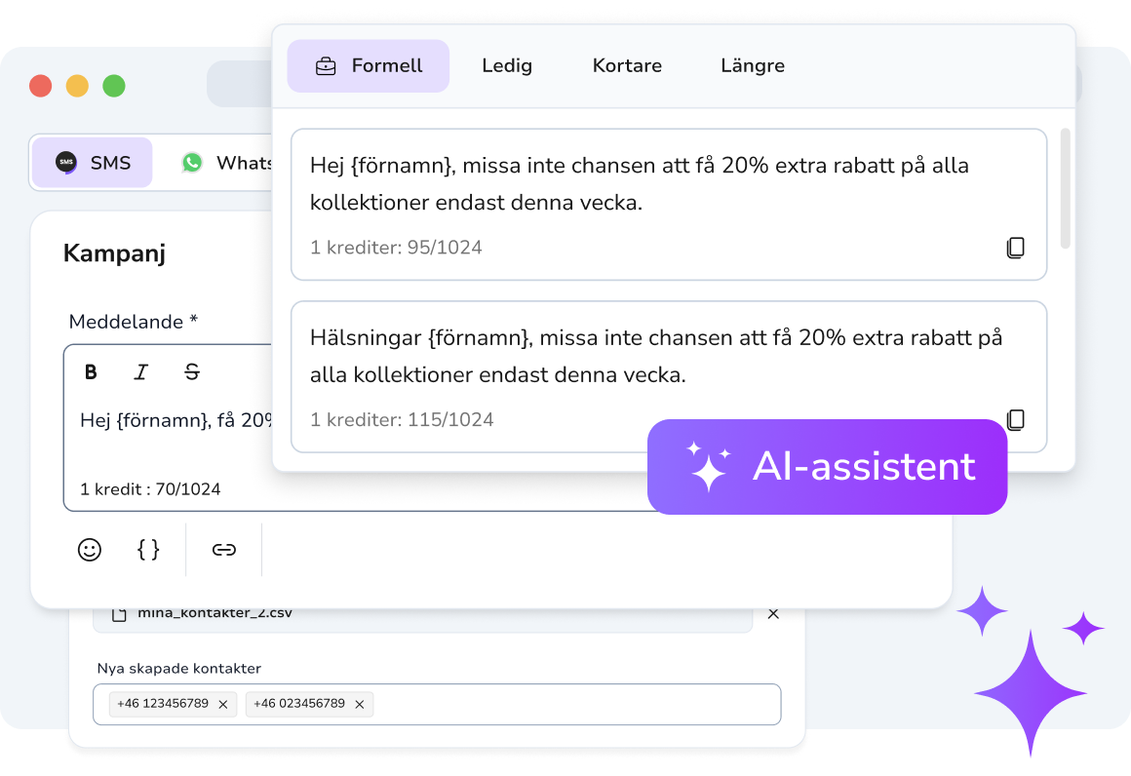This screenshot has height=776, width=1131.
Task: Click the message text area 'Hej {förnamn}, få'
Action: click(176, 420)
